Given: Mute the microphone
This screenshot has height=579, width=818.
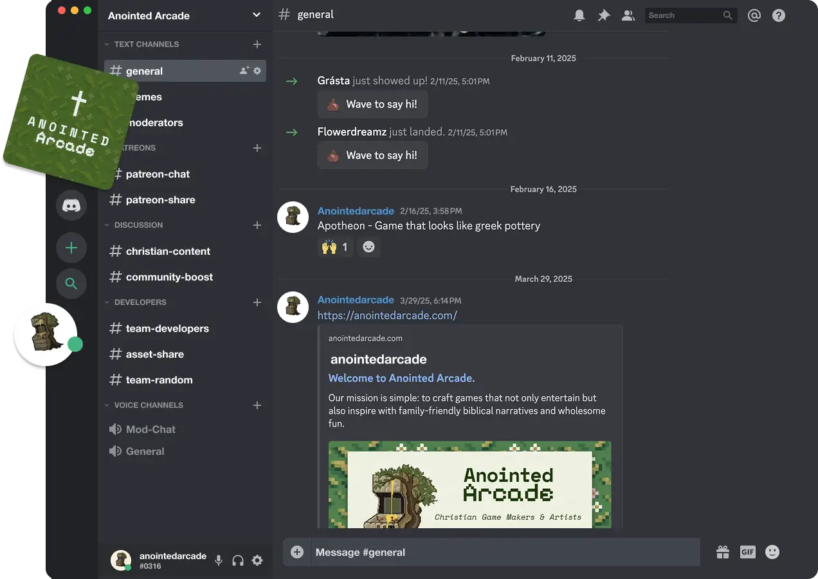Looking at the screenshot, I should point(219,560).
